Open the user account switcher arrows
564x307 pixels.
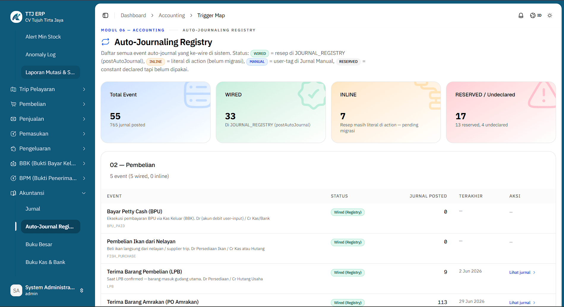[82, 290]
